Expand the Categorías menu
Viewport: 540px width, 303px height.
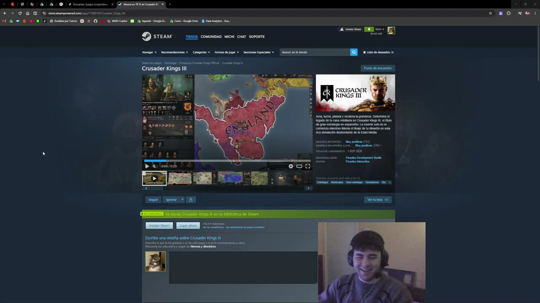pyautogui.click(x=202, y=52)
